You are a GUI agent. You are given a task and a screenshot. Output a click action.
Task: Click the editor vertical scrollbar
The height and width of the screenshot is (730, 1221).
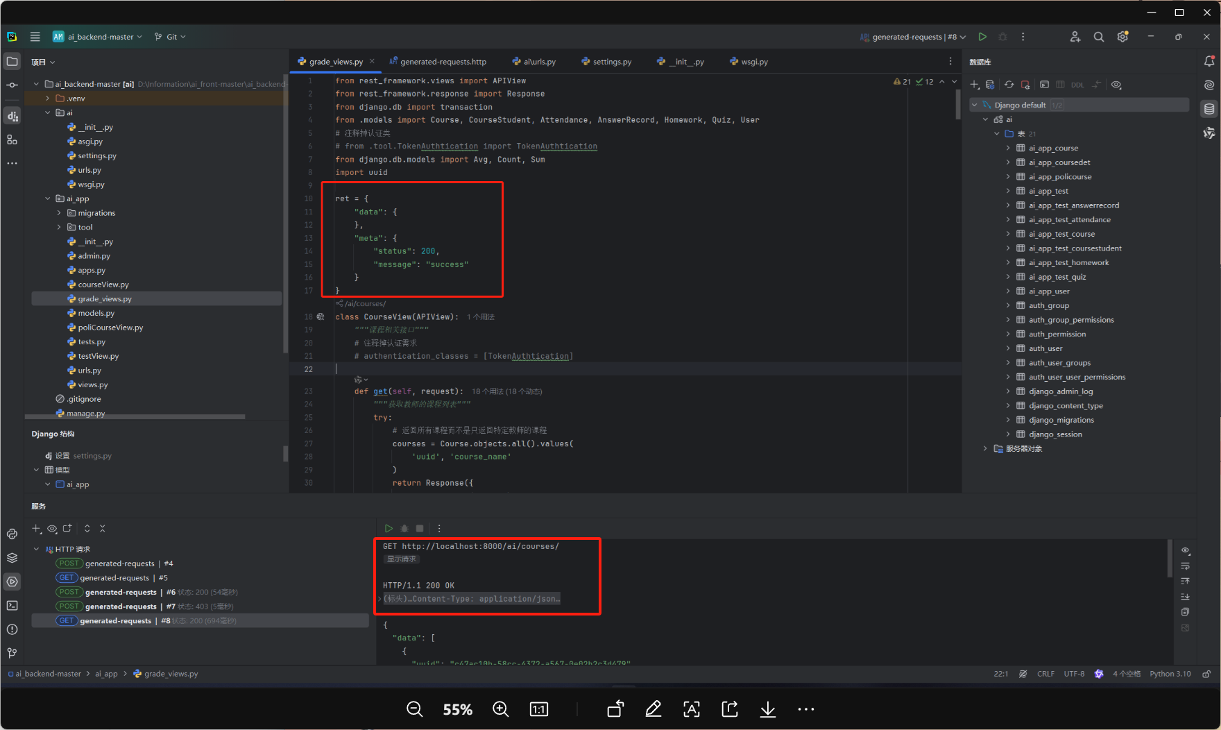coord(958,103)
